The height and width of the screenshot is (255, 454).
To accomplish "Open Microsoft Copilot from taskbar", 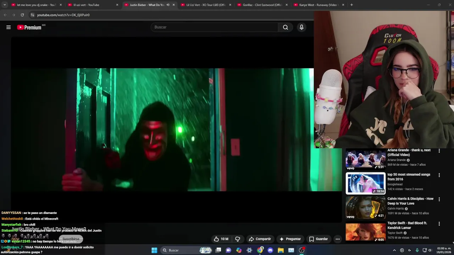I will [239, 250].
